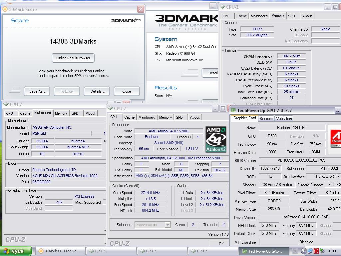
Task: Click GPU-Z Name field Radeon X1900 GT
Action: [x=292, y=128]
